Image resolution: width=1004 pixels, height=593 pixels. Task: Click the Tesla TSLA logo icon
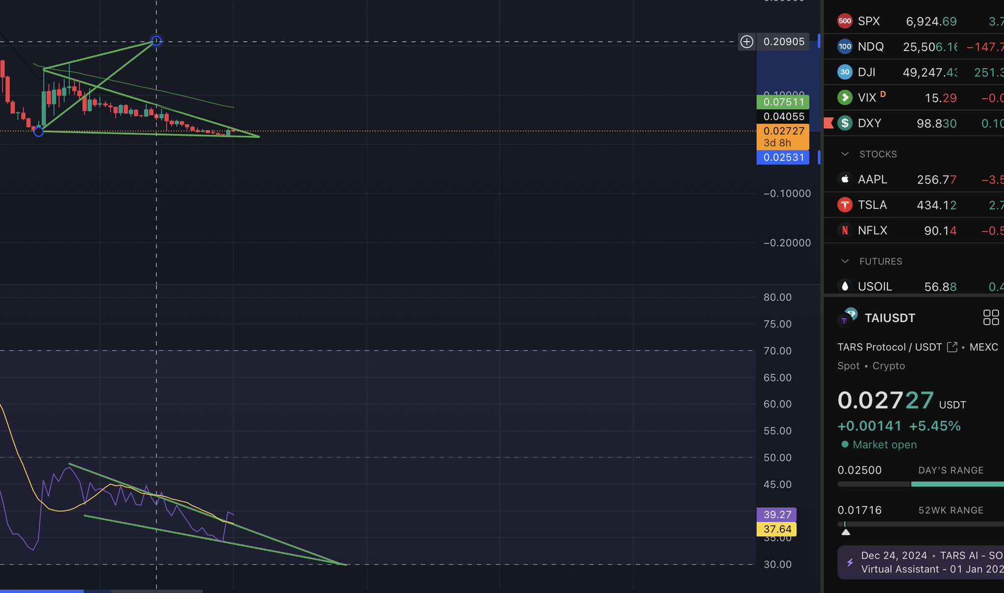pos(845,205)
